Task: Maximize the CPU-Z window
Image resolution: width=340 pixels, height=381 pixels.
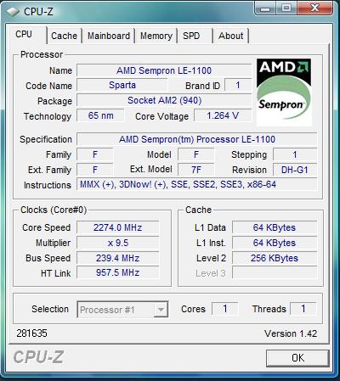Action: point(286,8)
